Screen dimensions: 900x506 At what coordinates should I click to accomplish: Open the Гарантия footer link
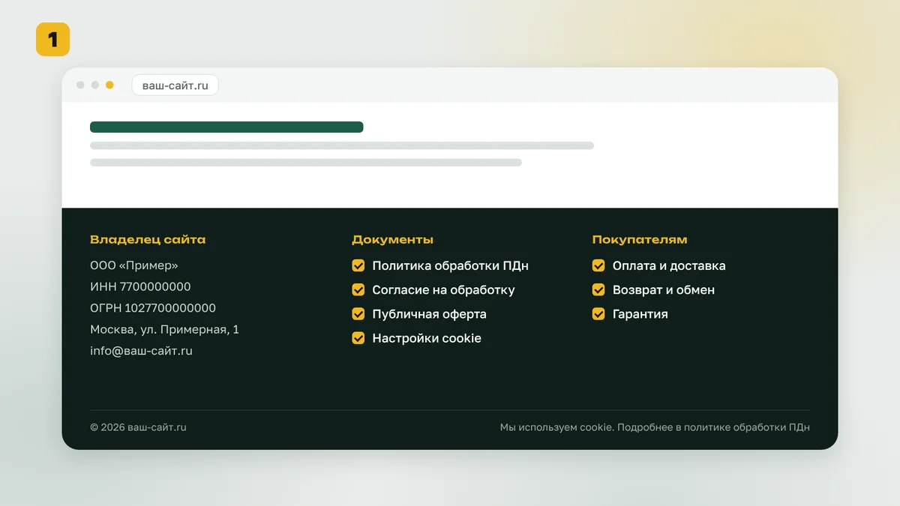(640, 314)
